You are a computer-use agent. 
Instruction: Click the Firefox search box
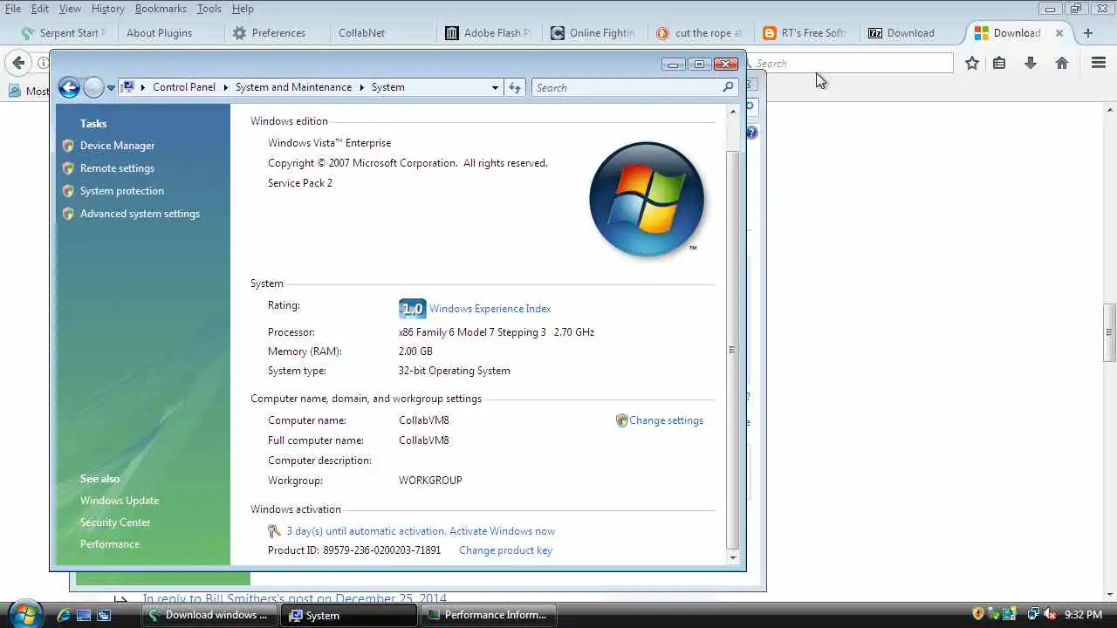[851, 63]
